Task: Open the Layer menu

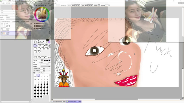Action: coord(20,3)
